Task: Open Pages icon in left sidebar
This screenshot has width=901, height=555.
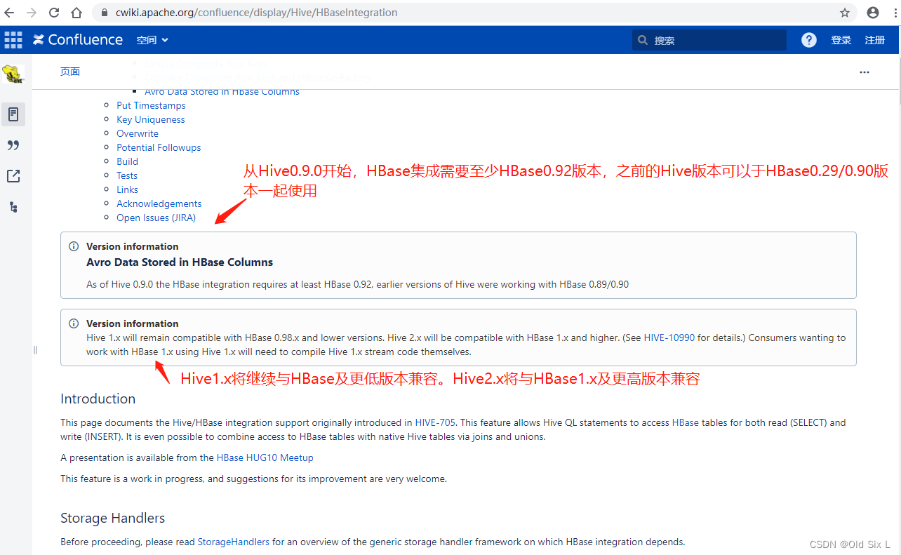Action: coord(13,114)
